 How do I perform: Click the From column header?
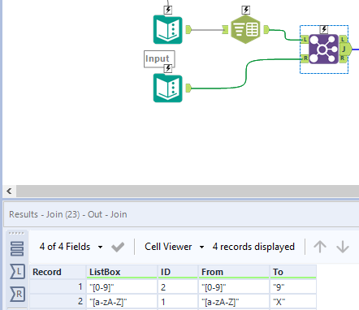[x=234, y=272]
